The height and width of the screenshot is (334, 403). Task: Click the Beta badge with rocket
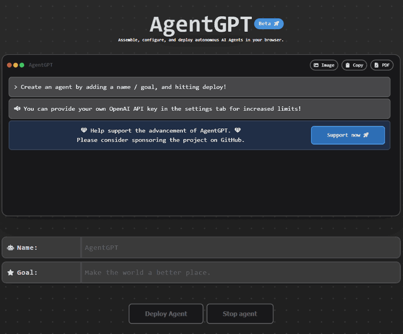tap(268, 24)
